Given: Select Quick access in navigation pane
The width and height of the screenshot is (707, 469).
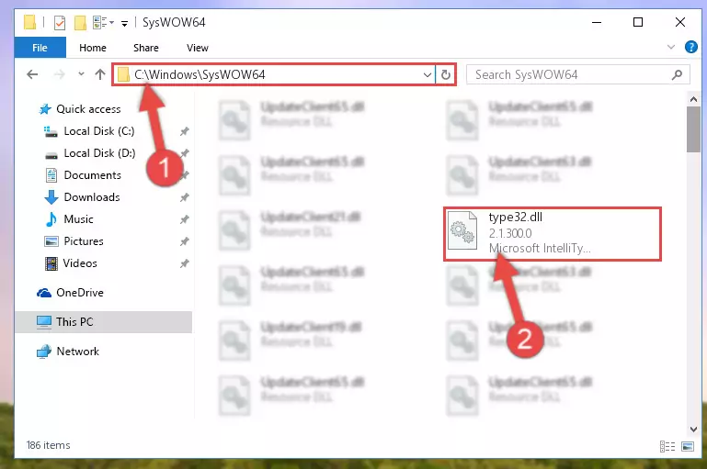Looking at the screenshot, I should (88, 109).
